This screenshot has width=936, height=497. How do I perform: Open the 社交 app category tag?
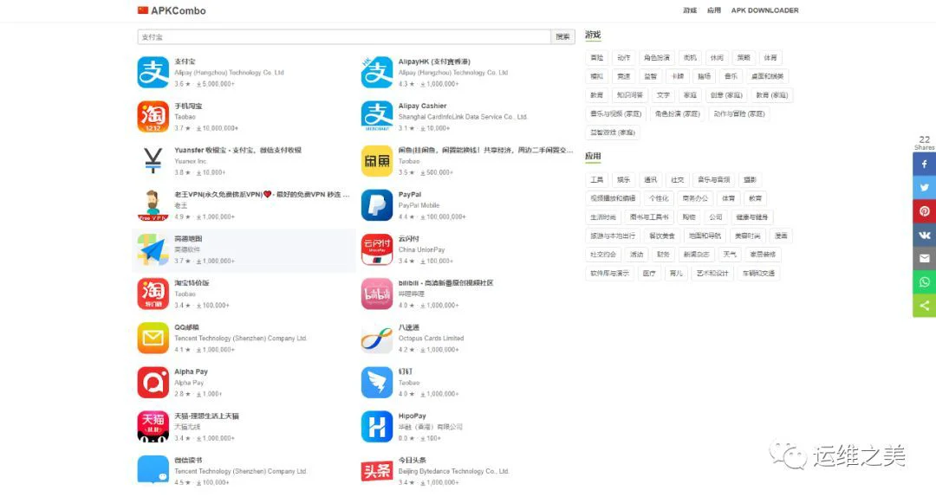click(677, 179)
